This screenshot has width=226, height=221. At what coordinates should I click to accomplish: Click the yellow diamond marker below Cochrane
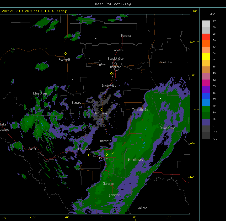click(89, 155)
